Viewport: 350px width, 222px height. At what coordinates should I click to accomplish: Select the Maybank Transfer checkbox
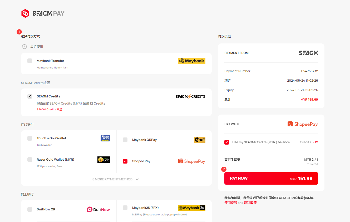pos(30,61)
